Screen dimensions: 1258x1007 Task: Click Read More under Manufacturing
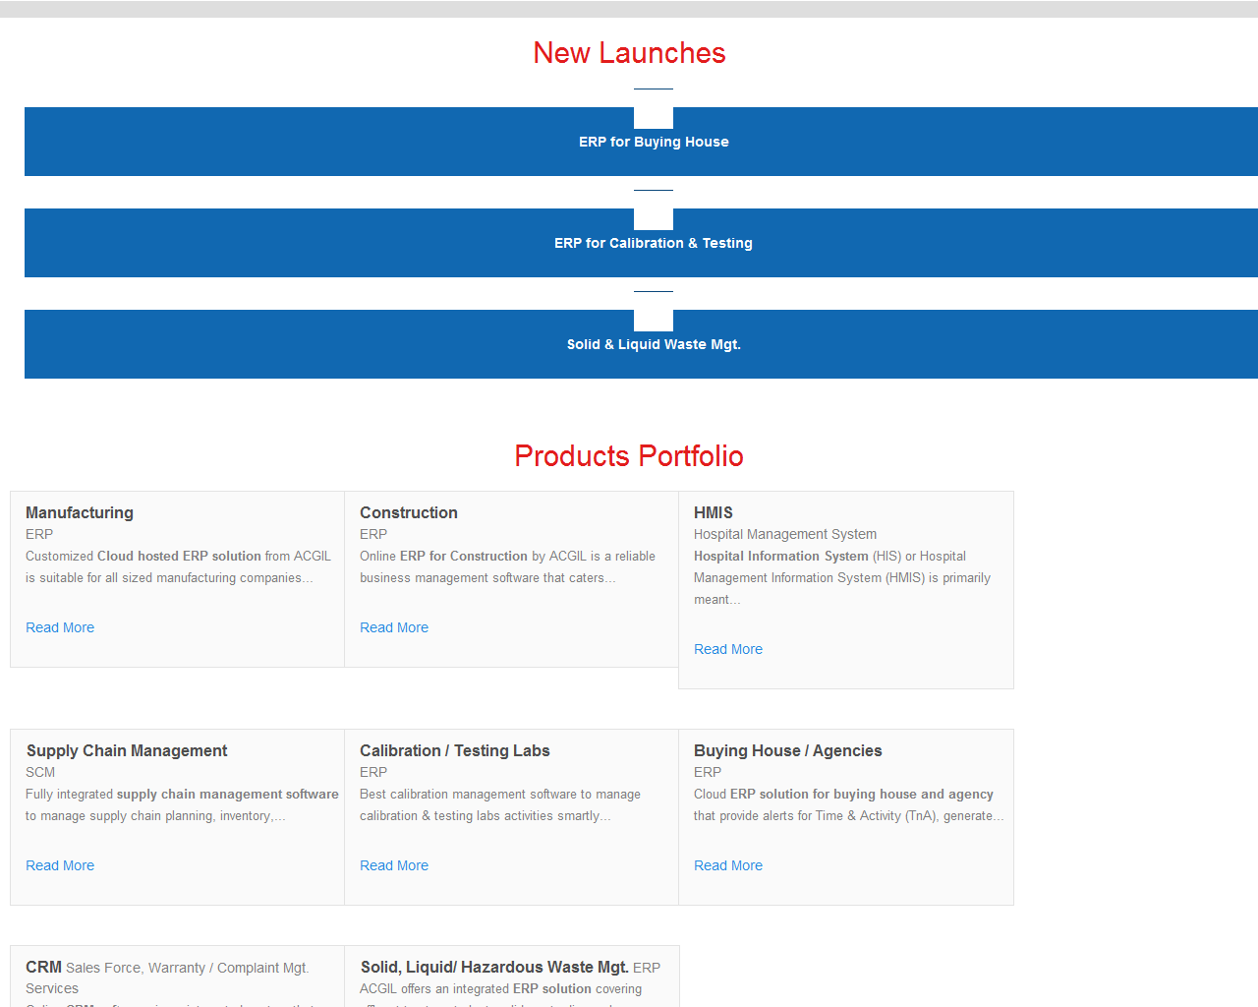pyautogui.click(x=60, y=627)
